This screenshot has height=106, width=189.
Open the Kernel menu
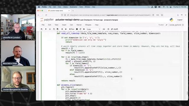pos(79,25)
